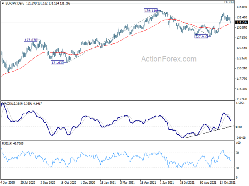Click the FE 61.8 Fibonacci label

click(229, 2)
